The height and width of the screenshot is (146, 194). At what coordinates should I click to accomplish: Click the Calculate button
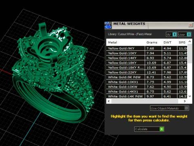pos(149,129)
